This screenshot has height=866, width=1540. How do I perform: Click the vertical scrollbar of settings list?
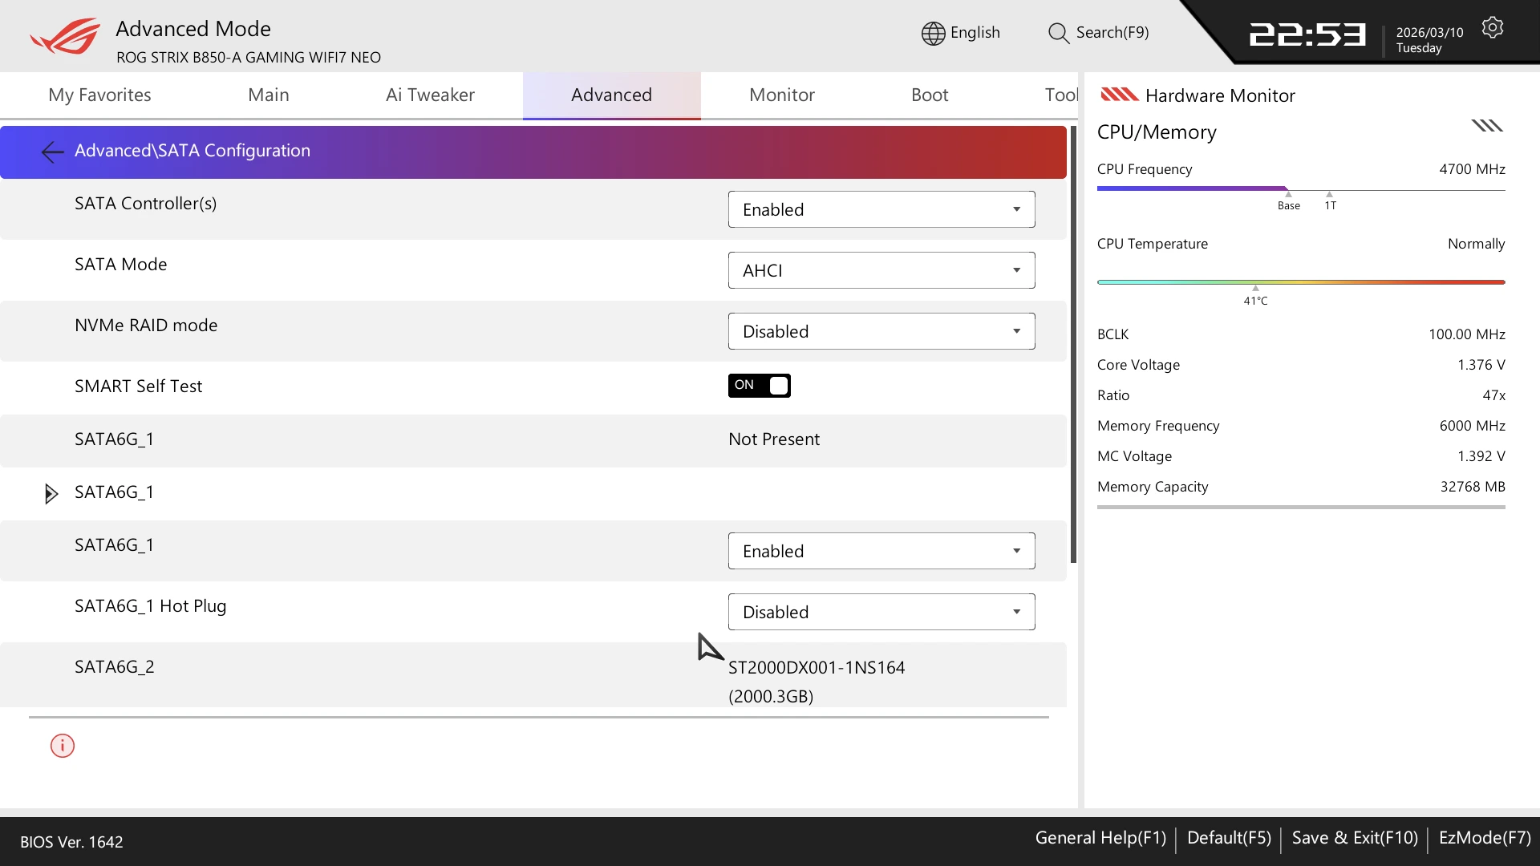click(x=1073, y=345)
